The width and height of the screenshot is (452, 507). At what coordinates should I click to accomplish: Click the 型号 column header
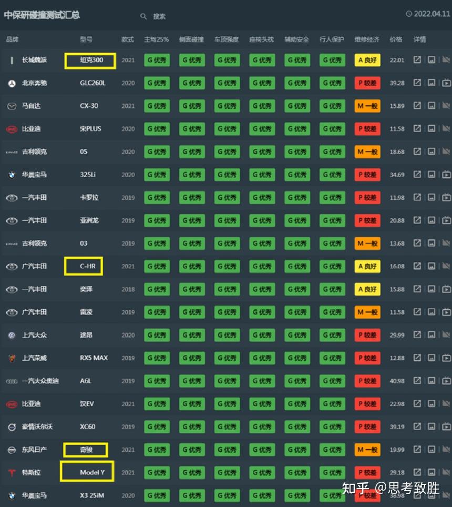[86, 39]
